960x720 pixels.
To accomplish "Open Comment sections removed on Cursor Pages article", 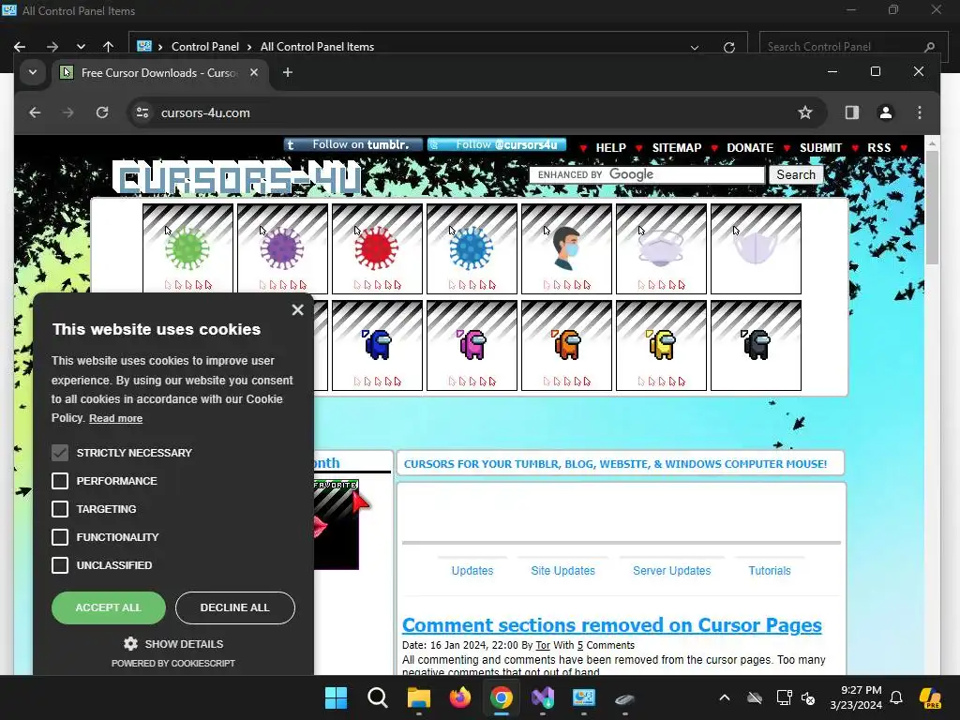I will point(611,625).
